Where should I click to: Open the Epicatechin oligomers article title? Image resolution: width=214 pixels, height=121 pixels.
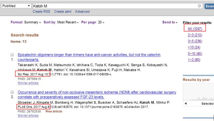tap(89, 57)
